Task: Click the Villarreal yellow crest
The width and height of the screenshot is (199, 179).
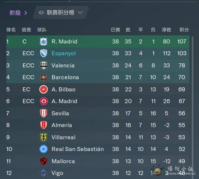Action: [43, 137]
